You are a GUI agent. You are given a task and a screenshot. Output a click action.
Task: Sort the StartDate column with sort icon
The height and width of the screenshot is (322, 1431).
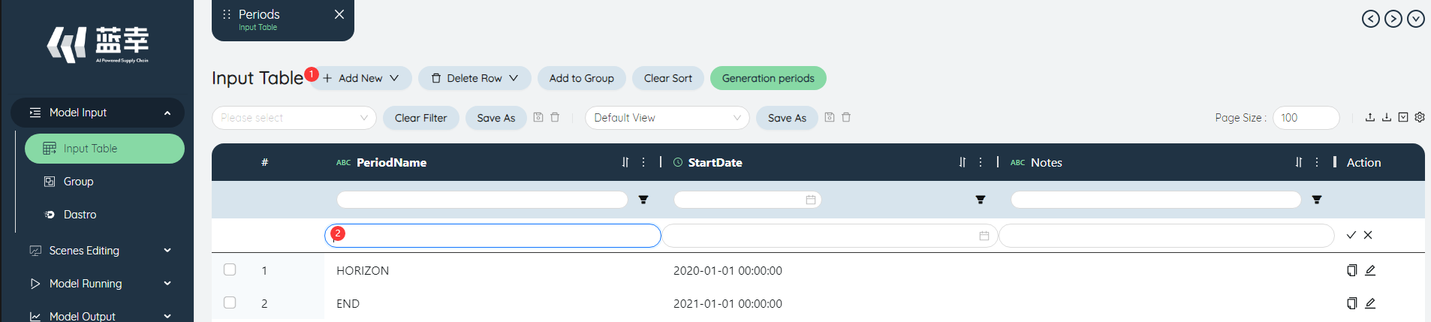pyautogui.click(x=963, y=162)
